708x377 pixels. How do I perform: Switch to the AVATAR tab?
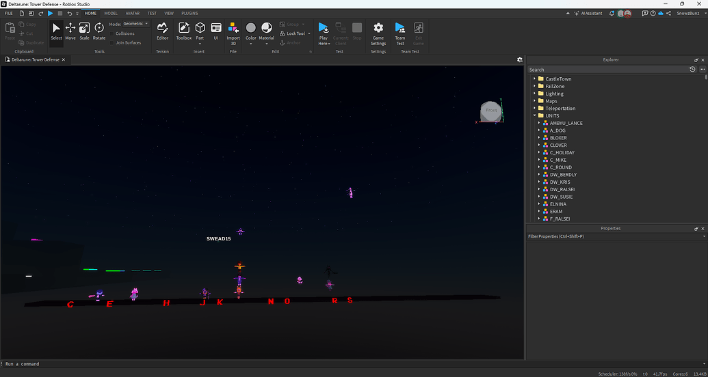pos(132,14)
